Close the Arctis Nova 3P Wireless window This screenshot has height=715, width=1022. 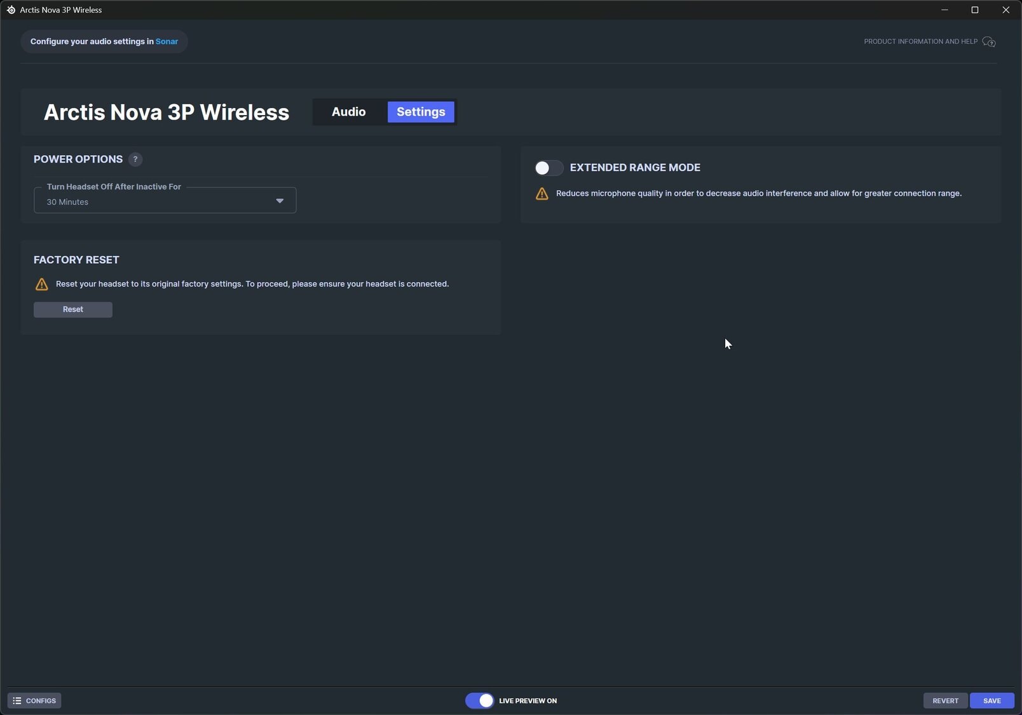[x=1005, y=10]
